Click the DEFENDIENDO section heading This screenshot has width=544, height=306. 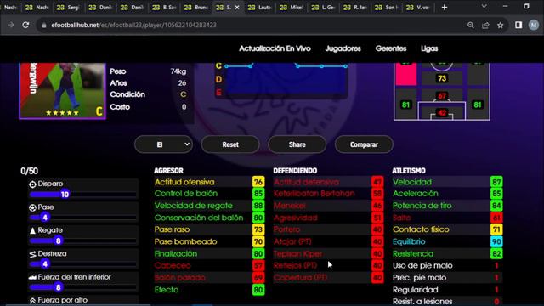(x=295, y=171)
